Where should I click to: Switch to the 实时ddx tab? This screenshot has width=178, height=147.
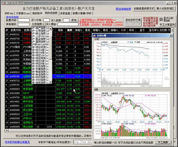pyautogui.click(x=9, y=13)
